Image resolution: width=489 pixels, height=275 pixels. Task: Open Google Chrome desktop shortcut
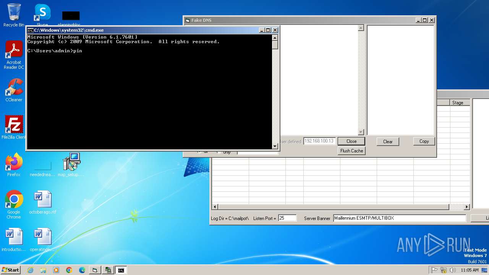tap(14, 205)
